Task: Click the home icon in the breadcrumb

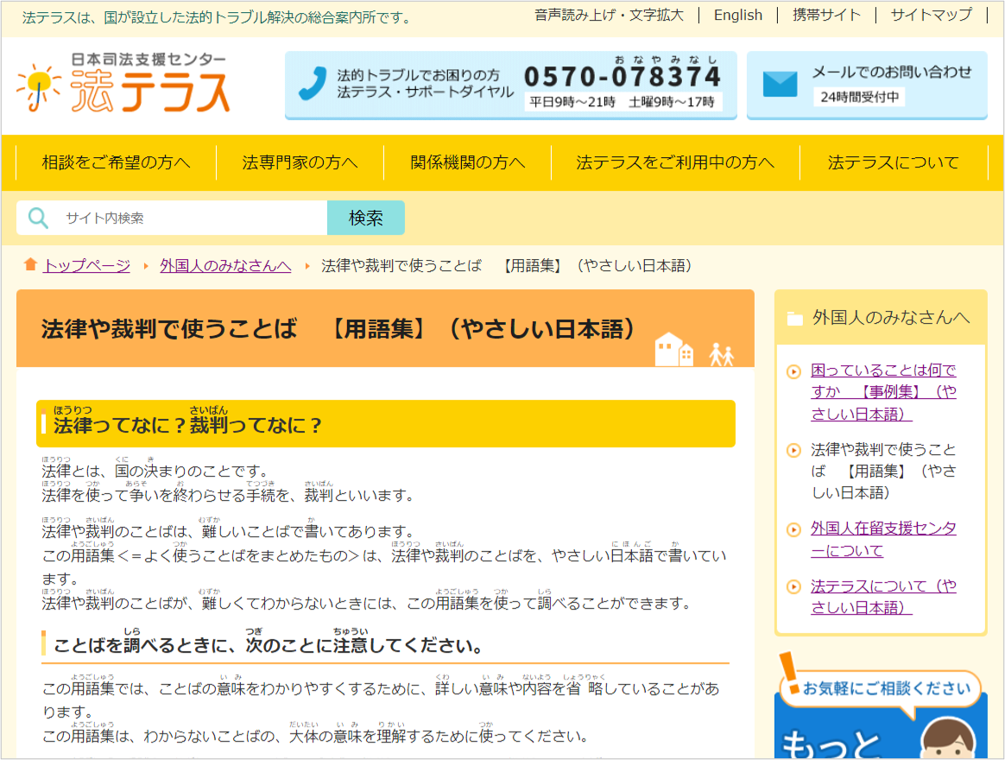Action: click(x=30, y=266)
